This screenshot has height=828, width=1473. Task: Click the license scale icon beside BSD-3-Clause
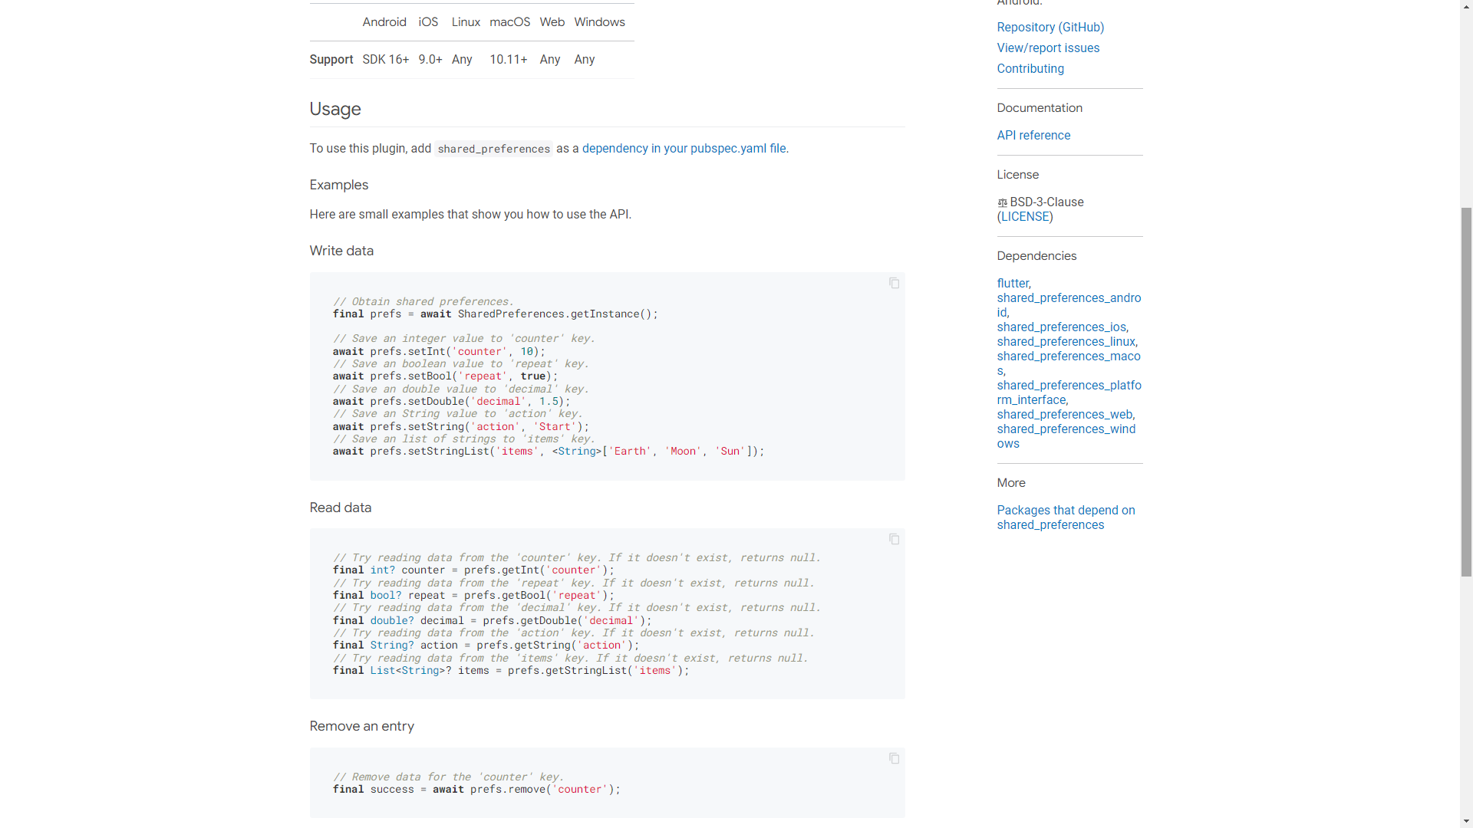(x=1002, y=202)
